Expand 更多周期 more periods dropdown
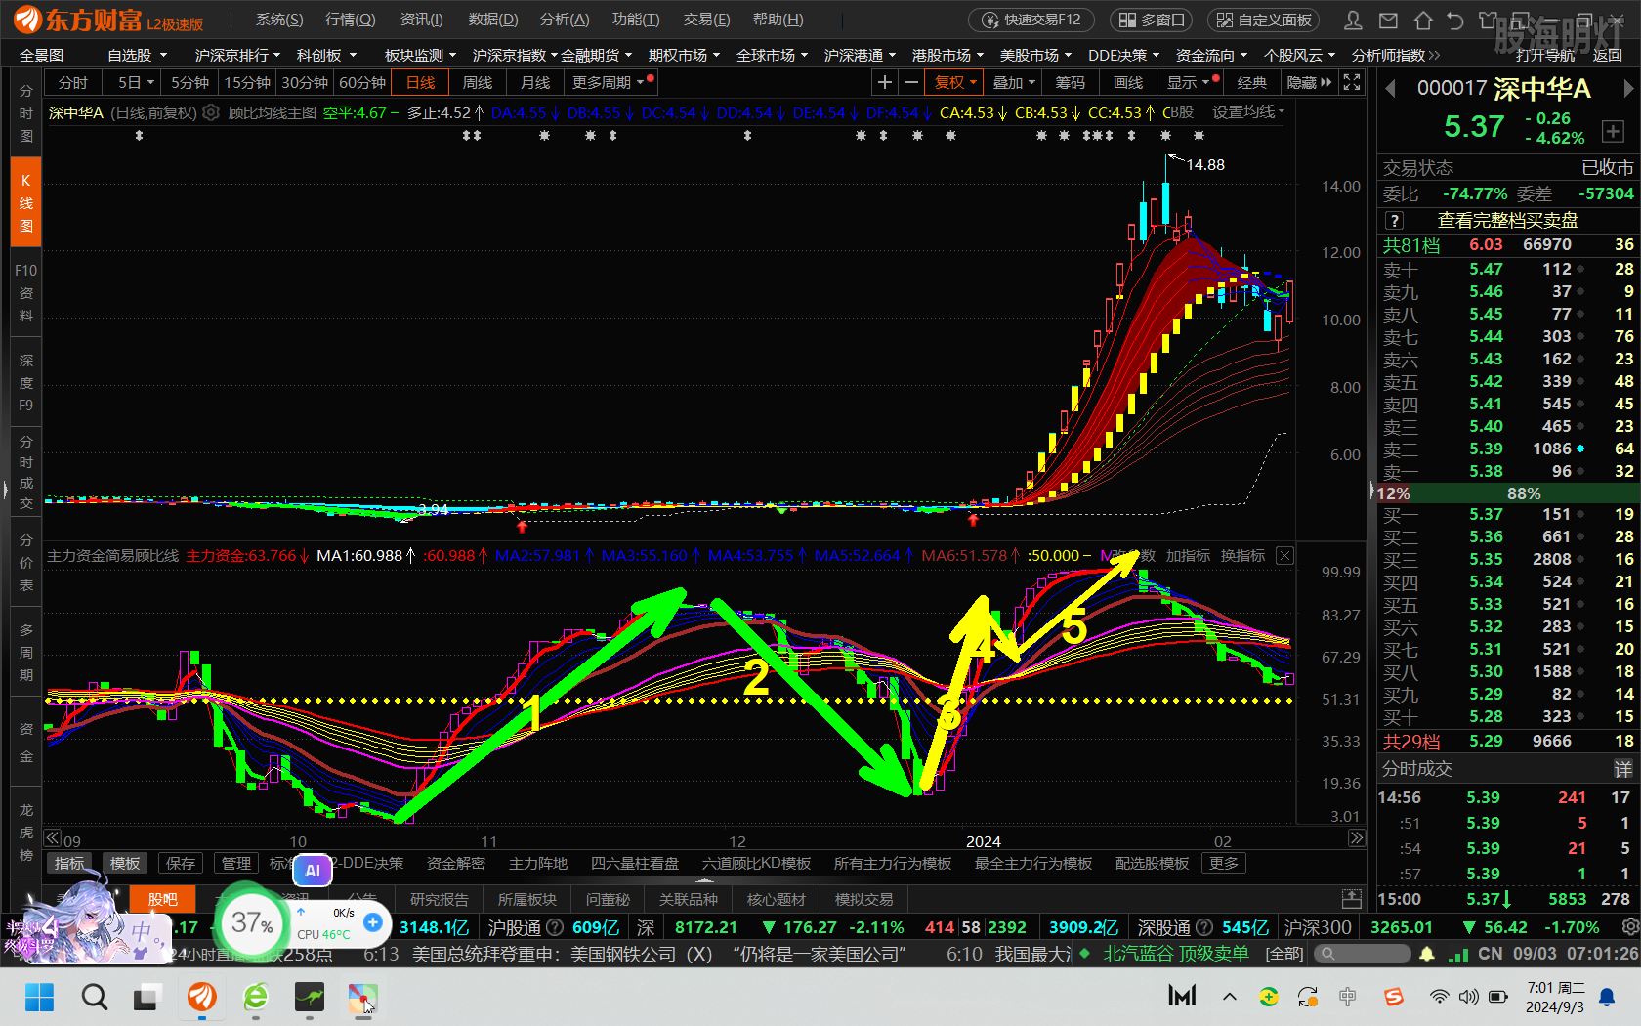 click(609, 83)
